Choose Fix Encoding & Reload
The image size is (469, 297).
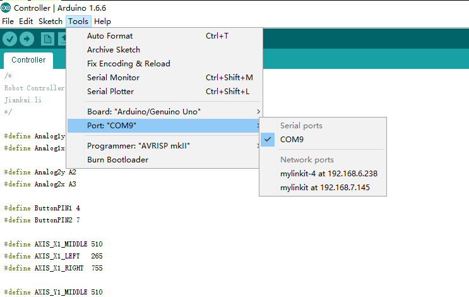[x=164, y=63]
